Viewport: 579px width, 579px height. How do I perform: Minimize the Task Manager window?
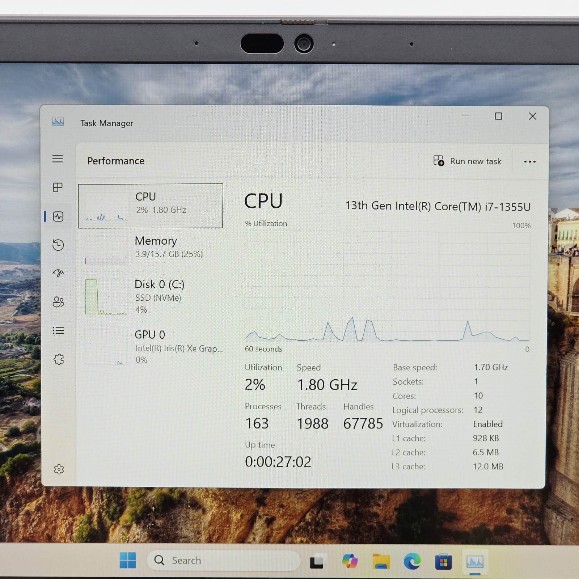(465, 116)
